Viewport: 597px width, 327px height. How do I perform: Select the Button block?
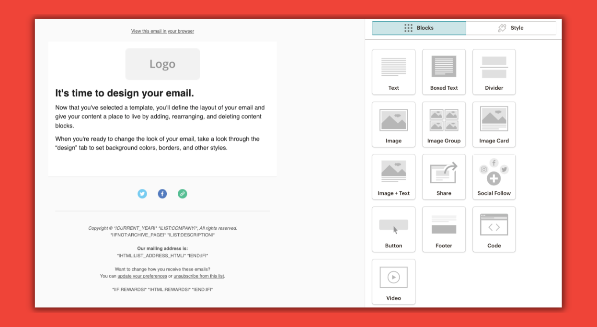pos(393,229)
